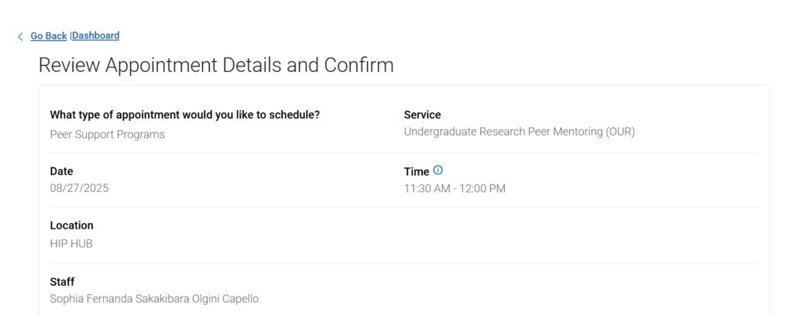Screen dimensions: 793x316
Task: Follow the Go Back link
Action: tap(49, 36)
